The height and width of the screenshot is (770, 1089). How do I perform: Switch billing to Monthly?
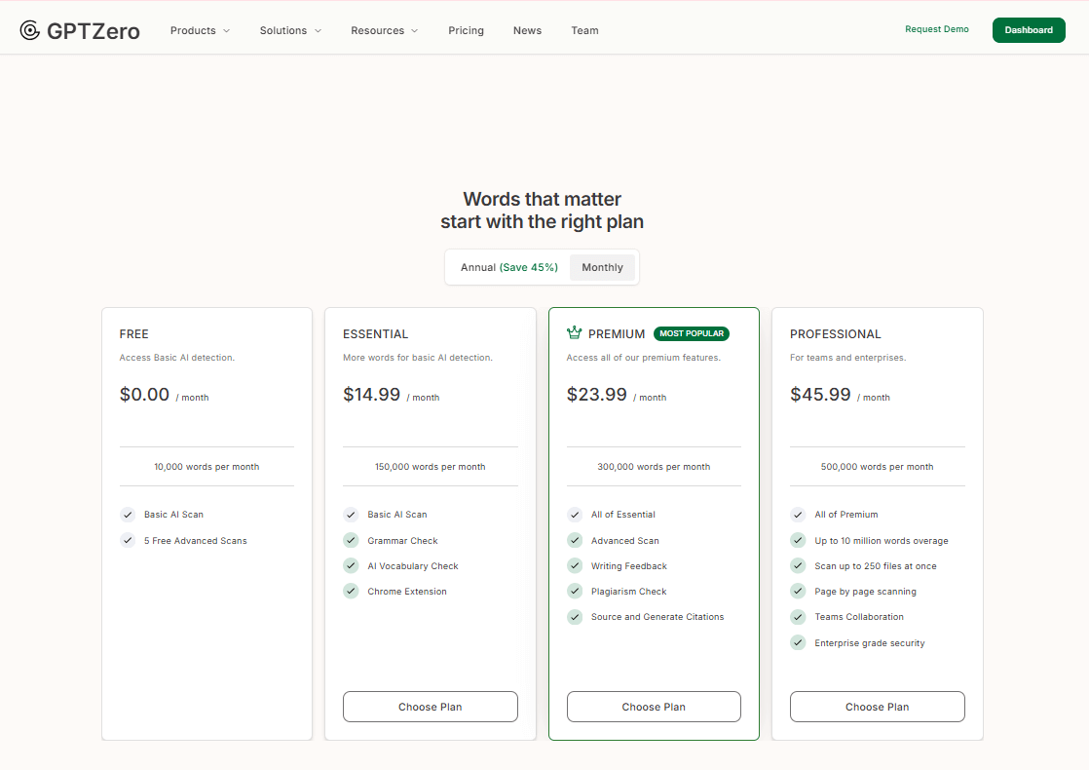click(602, 268)
